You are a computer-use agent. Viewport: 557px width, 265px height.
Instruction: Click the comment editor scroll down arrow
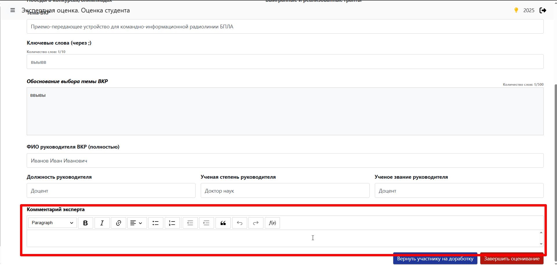541,244
